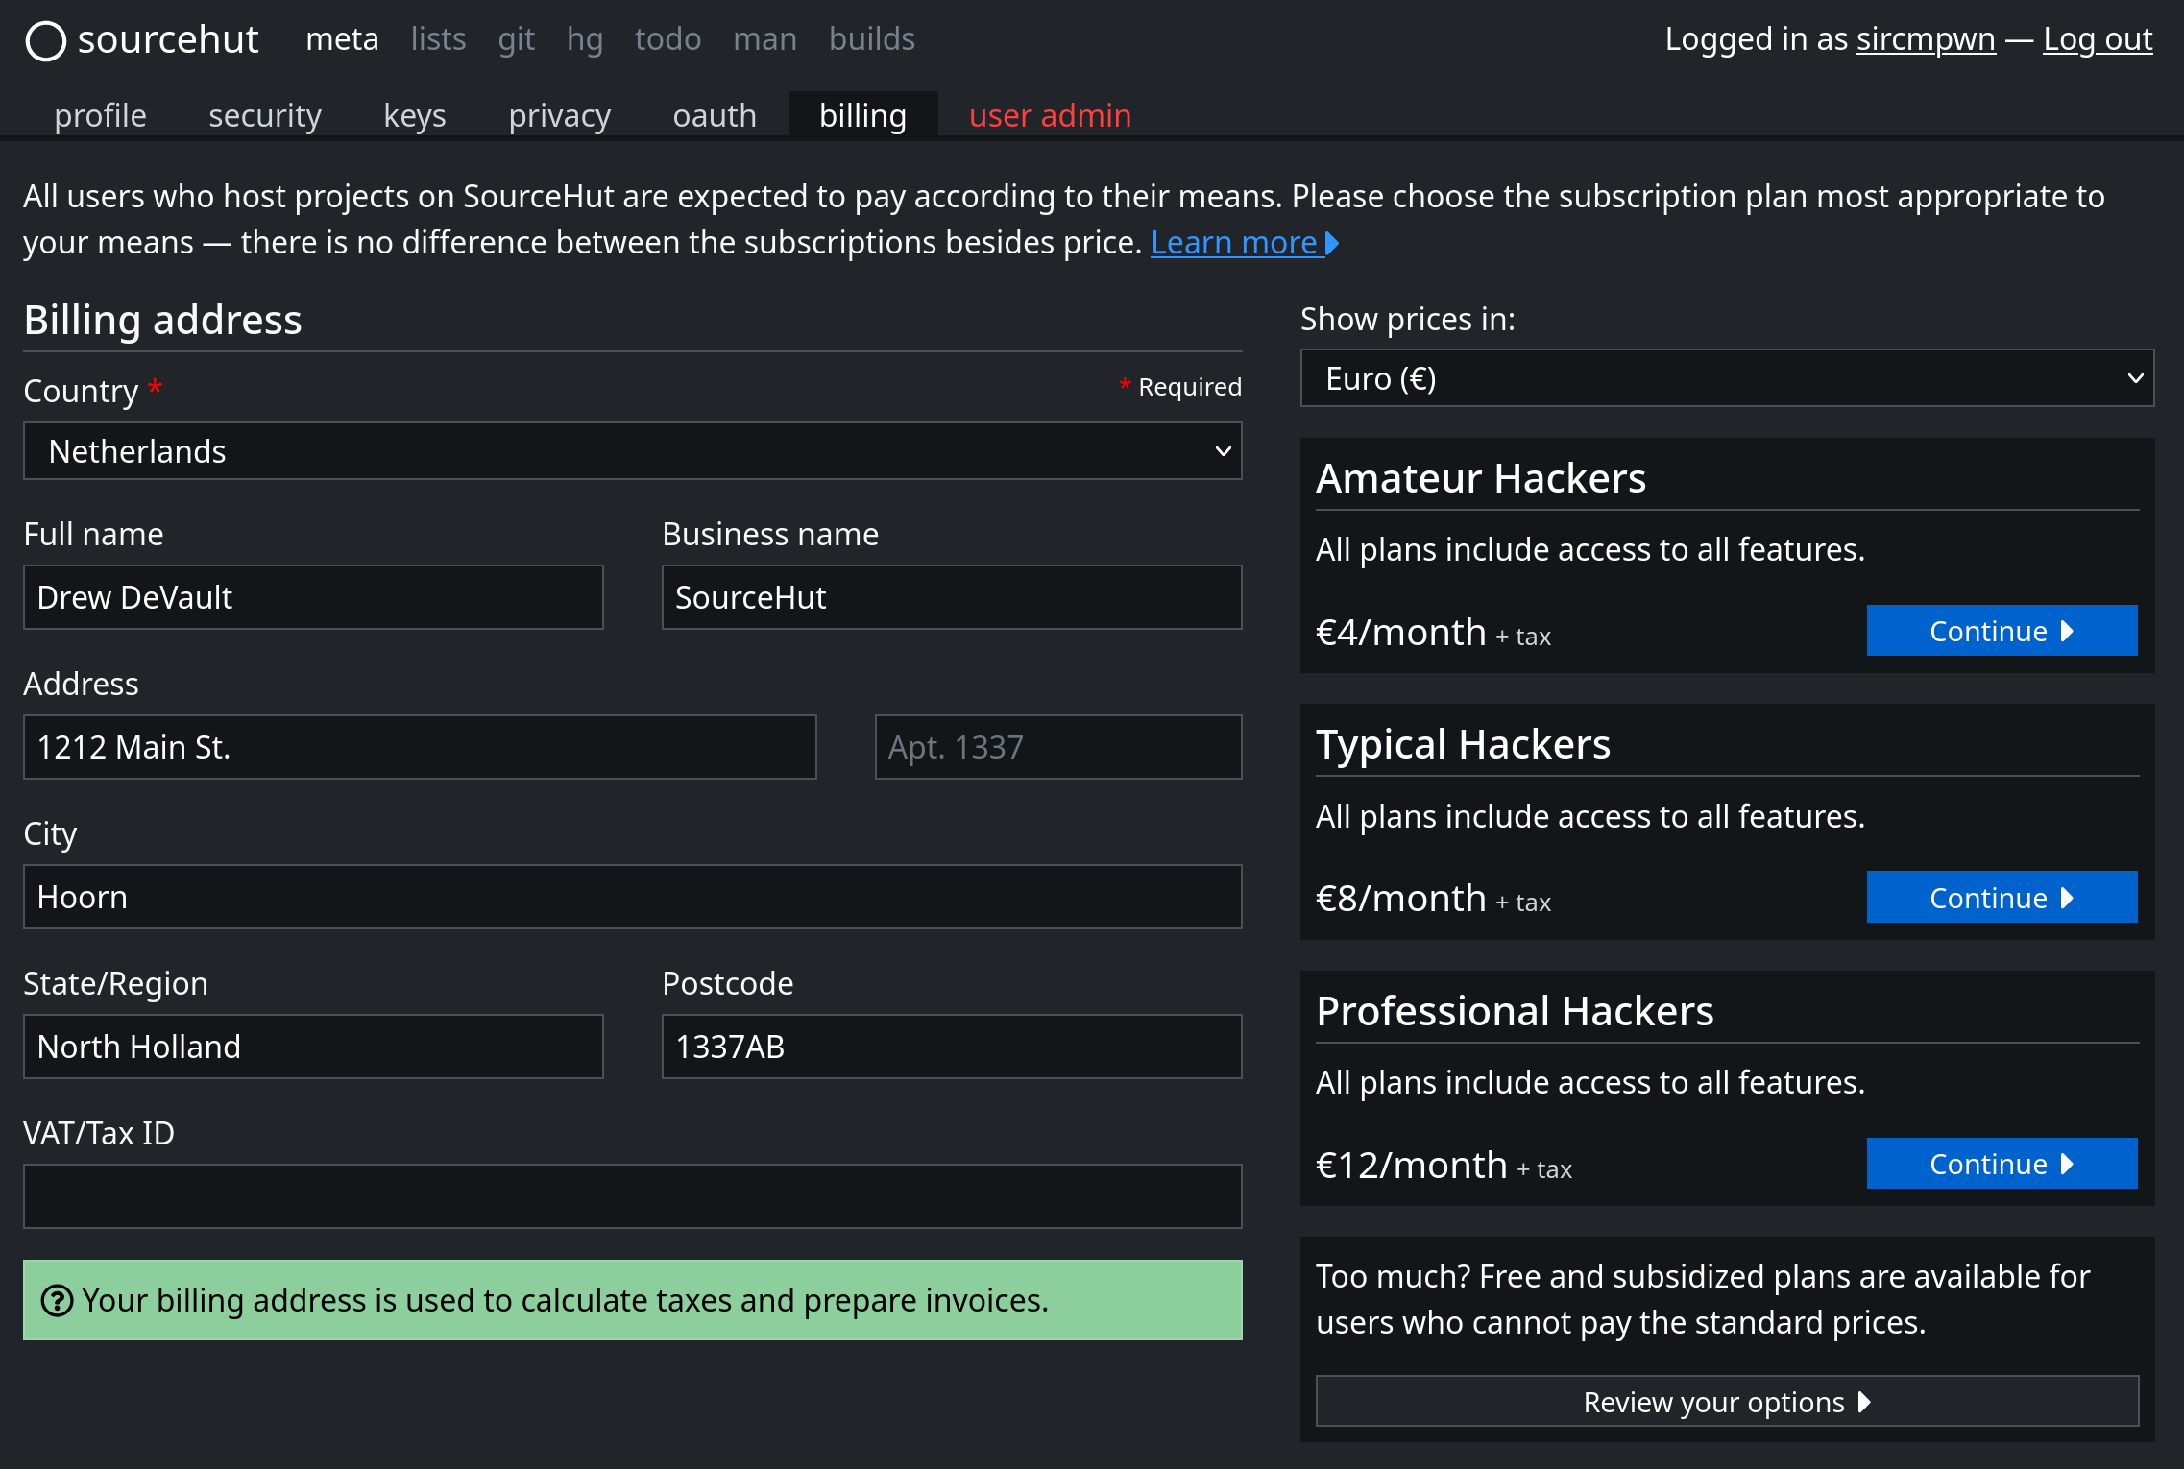Select the Business name field containing SourceHut
Screen dimensions: 2184x1469
951,597
